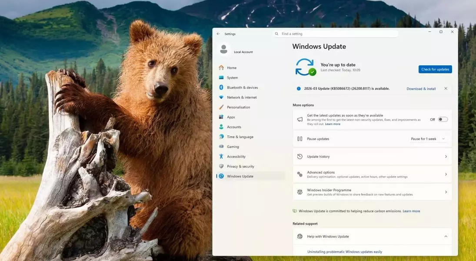The width and height of the screenshot is (476, 261).
Task: Click the Find a setting search box
Action: [x=337, y=34]
